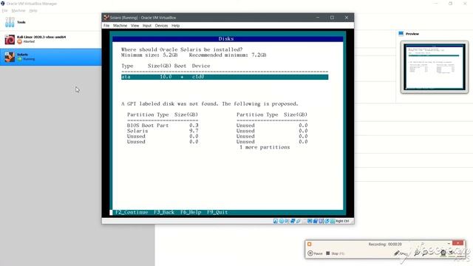Click the virtualization features indicator in status bar
473x266 pixels.
click(321, 221)
